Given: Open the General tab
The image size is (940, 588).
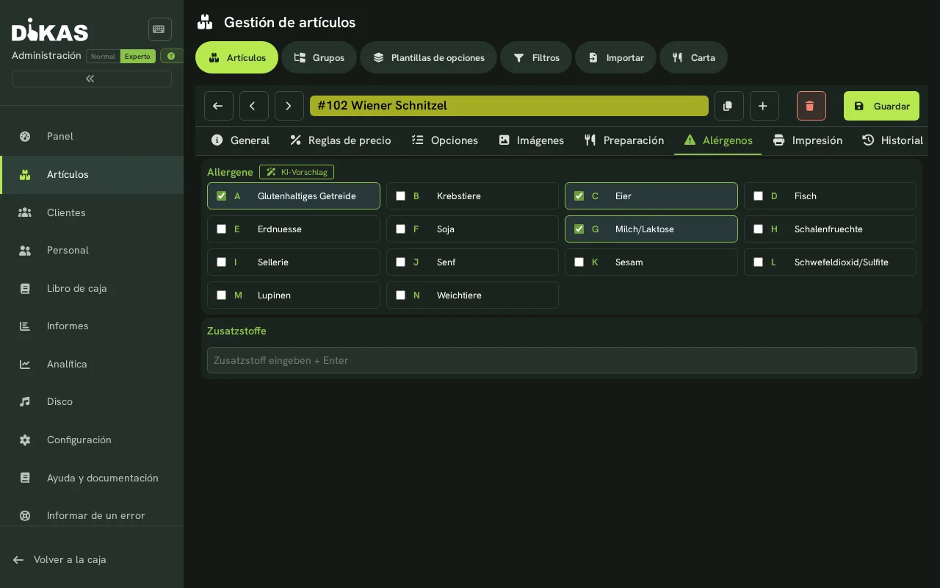Looking at the screenshot, I should (240, 140).
